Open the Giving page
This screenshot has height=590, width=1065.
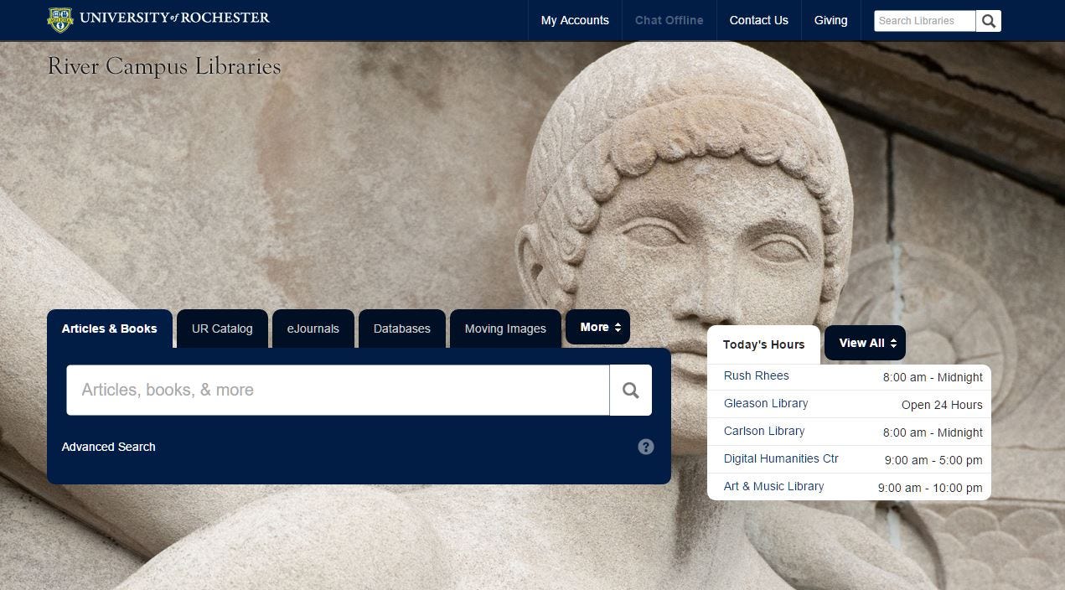(x=831, y=20)
